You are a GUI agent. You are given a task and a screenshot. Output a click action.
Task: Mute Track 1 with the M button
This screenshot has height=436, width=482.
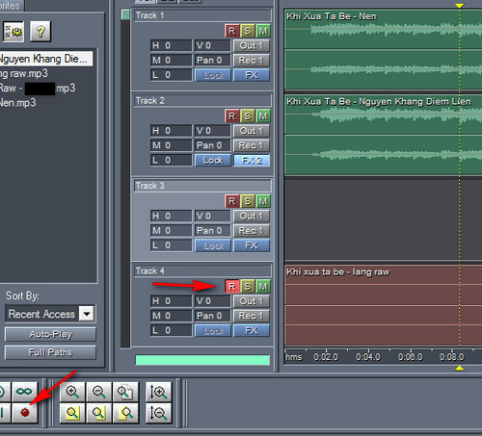[x=263, y=31]
